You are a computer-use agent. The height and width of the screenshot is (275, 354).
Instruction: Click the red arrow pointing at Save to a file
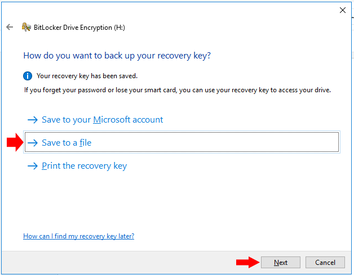pos(14,143)
